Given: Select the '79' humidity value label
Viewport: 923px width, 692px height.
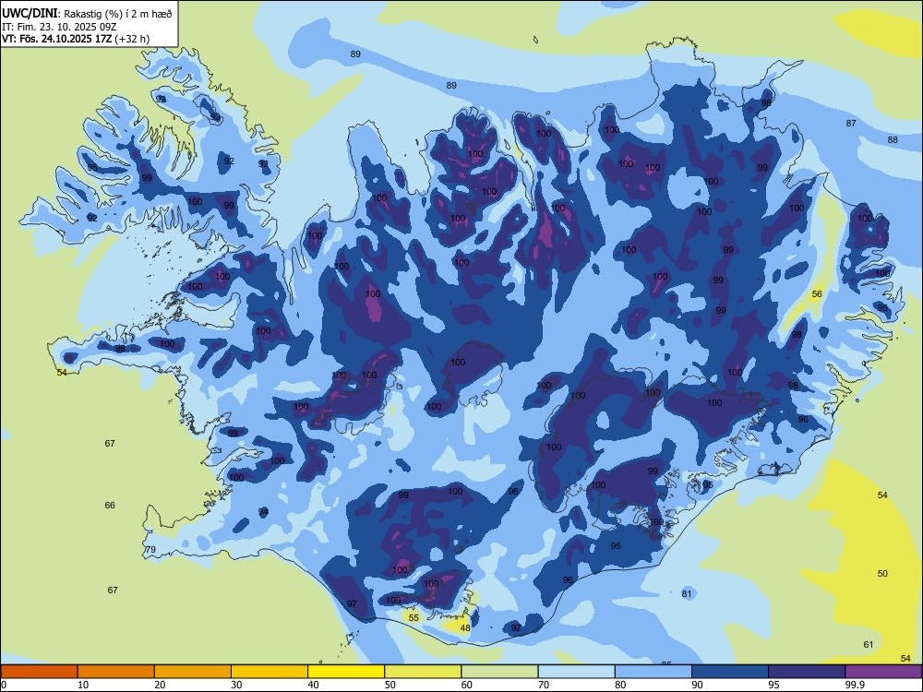Looking at the screenshot, I should point(150,550).
